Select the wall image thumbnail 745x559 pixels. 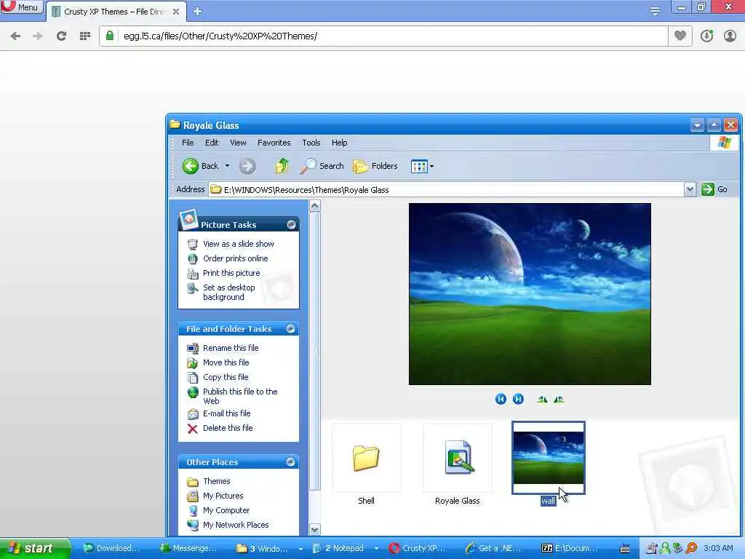pyautogui.click(x=549, y=459)
